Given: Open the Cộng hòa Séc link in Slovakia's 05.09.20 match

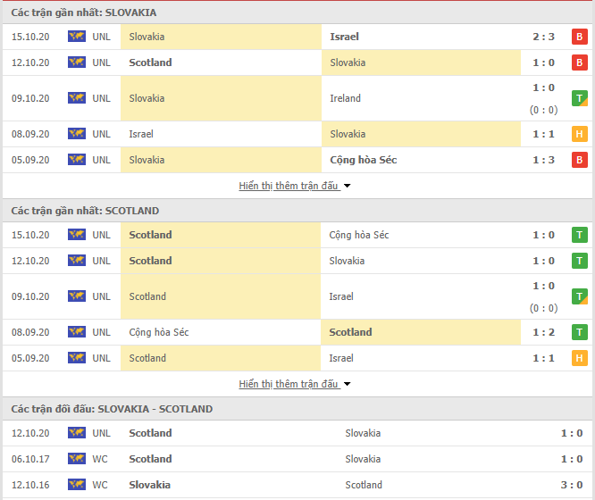Looking at the screenshot, I should click(363, 160).
